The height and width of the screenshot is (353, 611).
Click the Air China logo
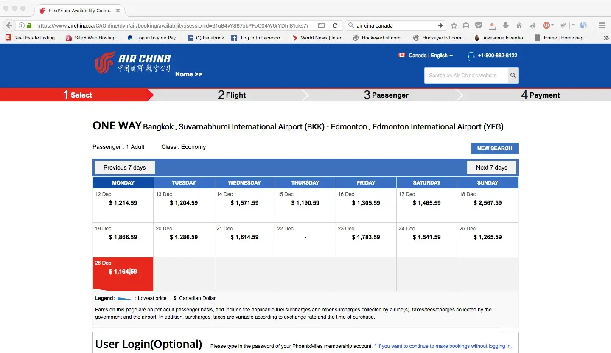click(x=133, y=62)
